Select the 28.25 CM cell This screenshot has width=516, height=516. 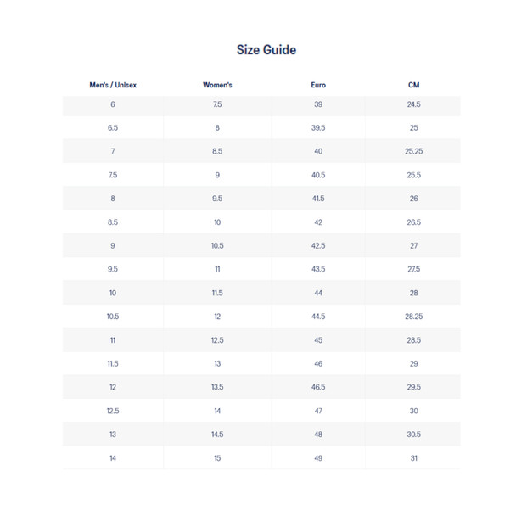tap(413, 317)
